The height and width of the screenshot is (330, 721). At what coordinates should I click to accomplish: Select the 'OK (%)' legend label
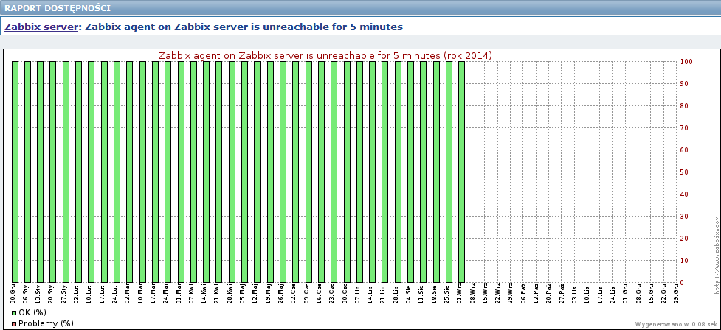(x=32, y=312)
